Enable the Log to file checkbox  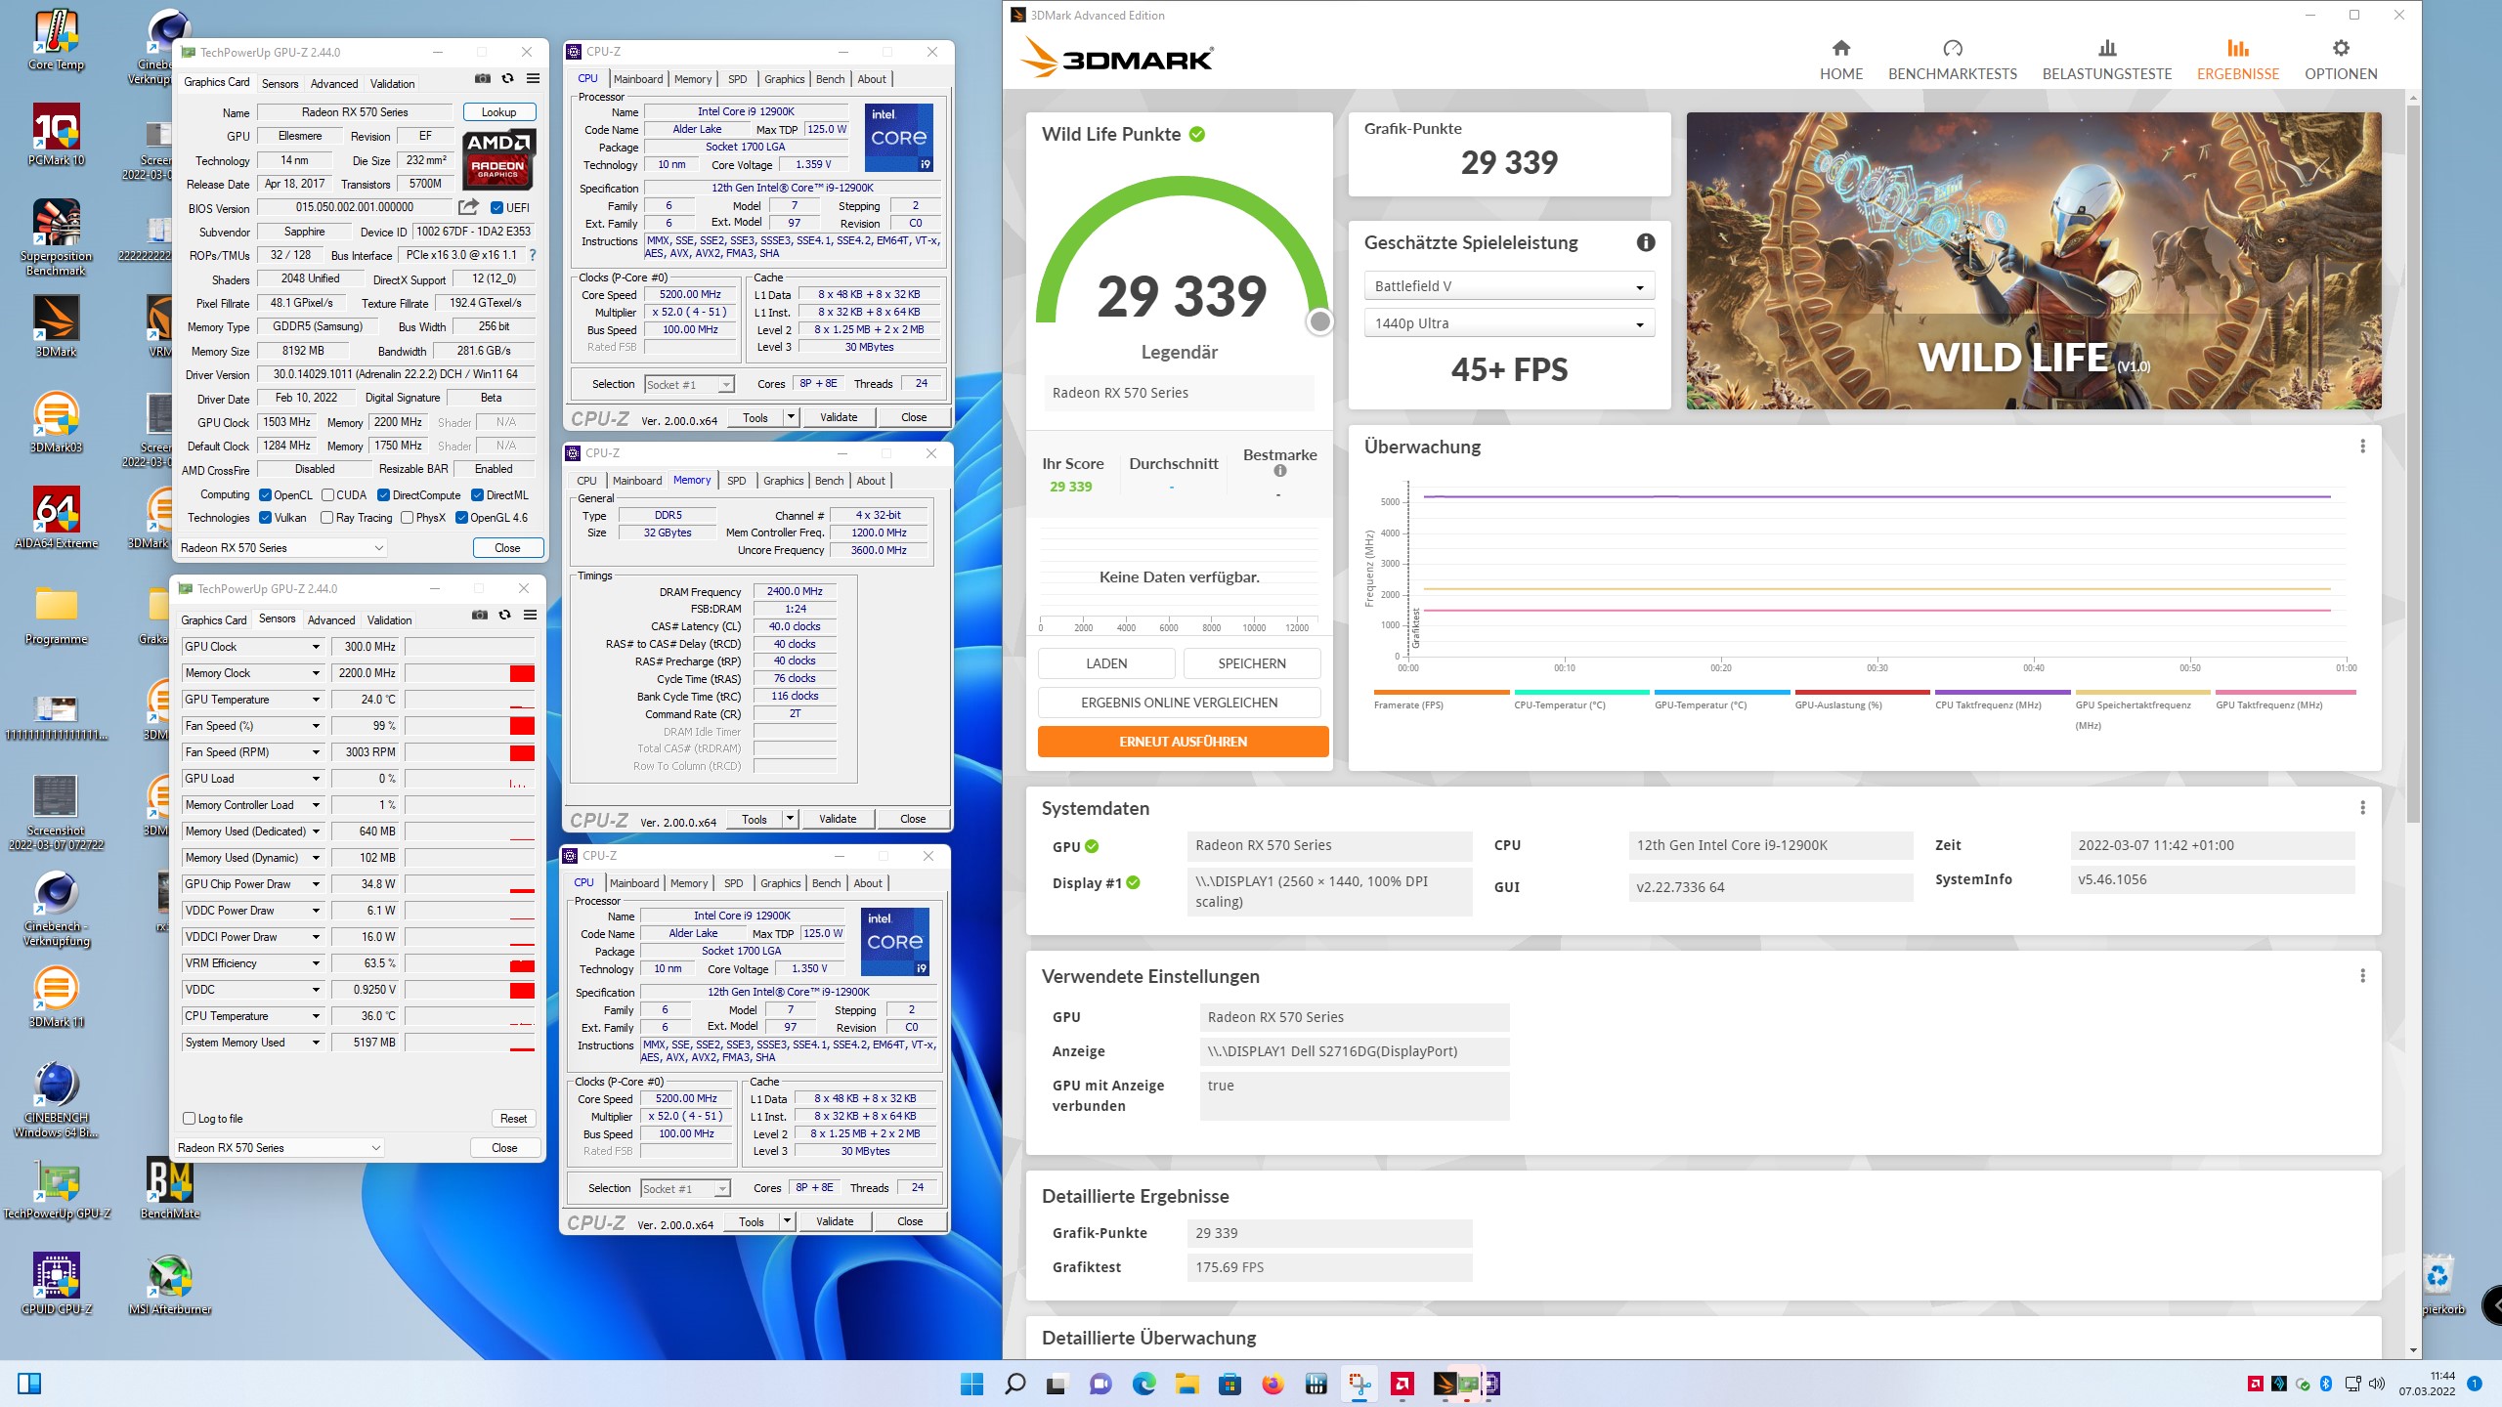click(190, 1119)
